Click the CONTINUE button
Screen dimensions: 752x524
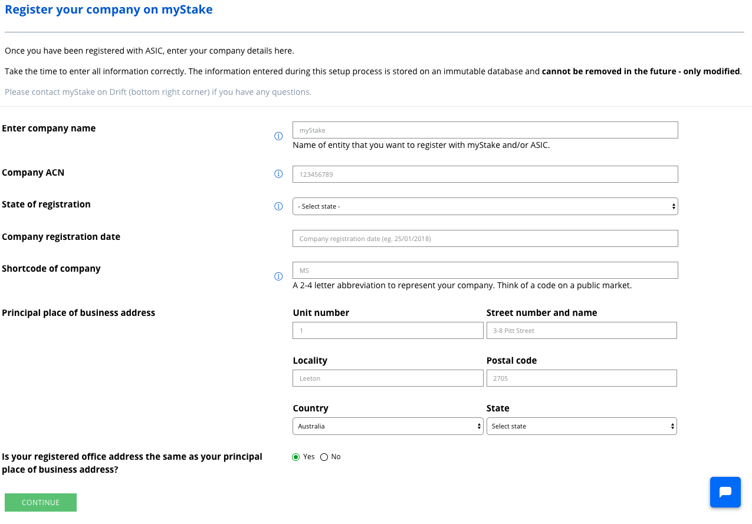click(41, 502)
